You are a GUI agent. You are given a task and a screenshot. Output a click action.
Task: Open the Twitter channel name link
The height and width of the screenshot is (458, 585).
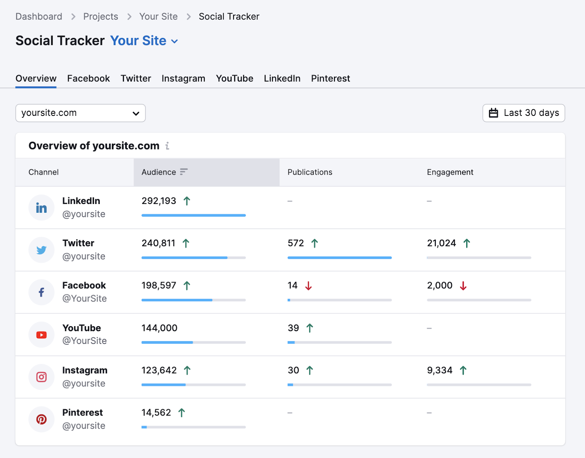pyautogui.click(x=78, y=243)
